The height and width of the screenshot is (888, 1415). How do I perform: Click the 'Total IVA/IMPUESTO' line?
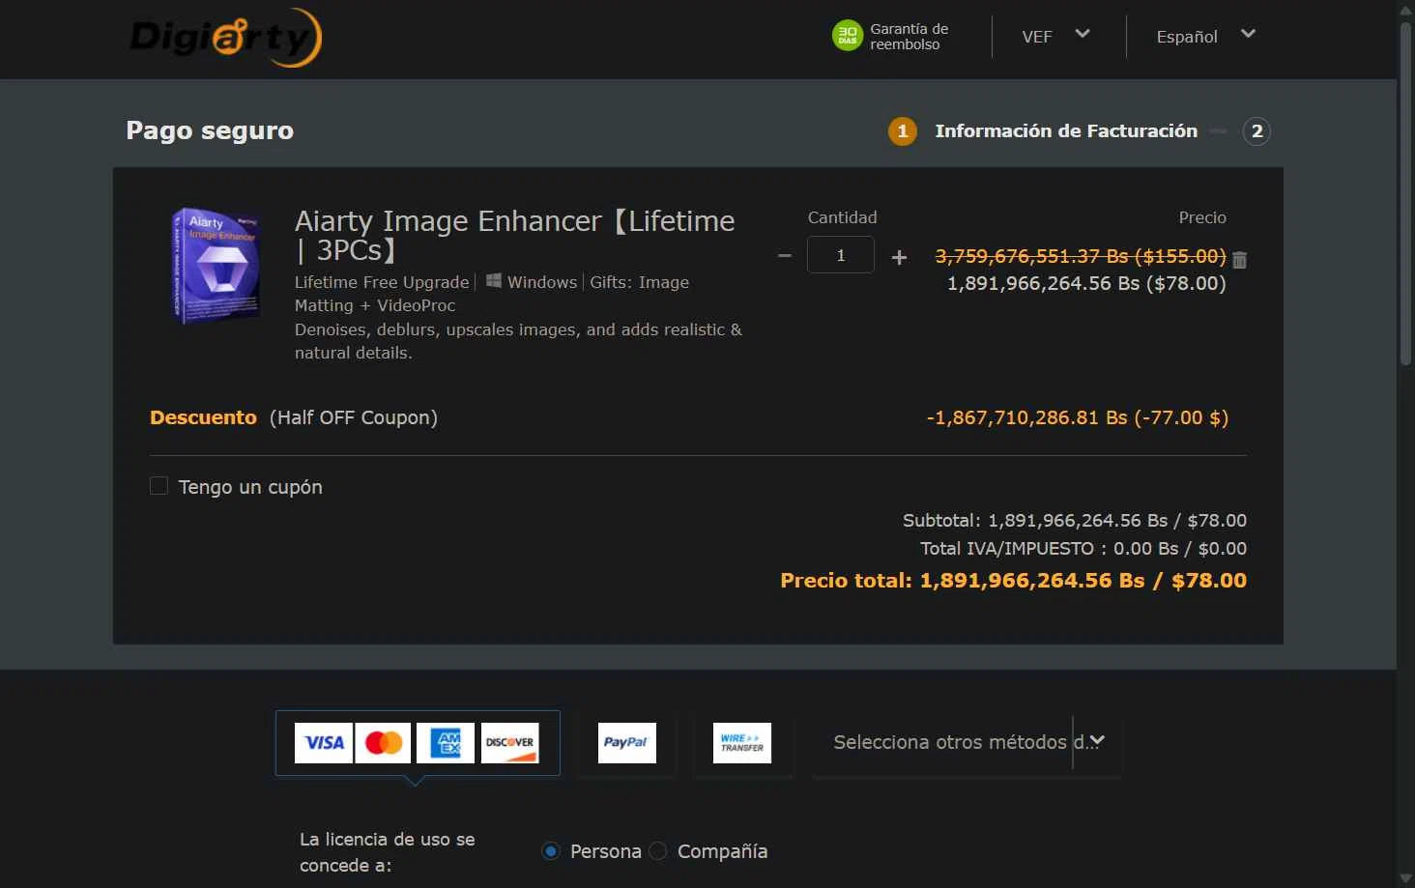(1083, 549)
